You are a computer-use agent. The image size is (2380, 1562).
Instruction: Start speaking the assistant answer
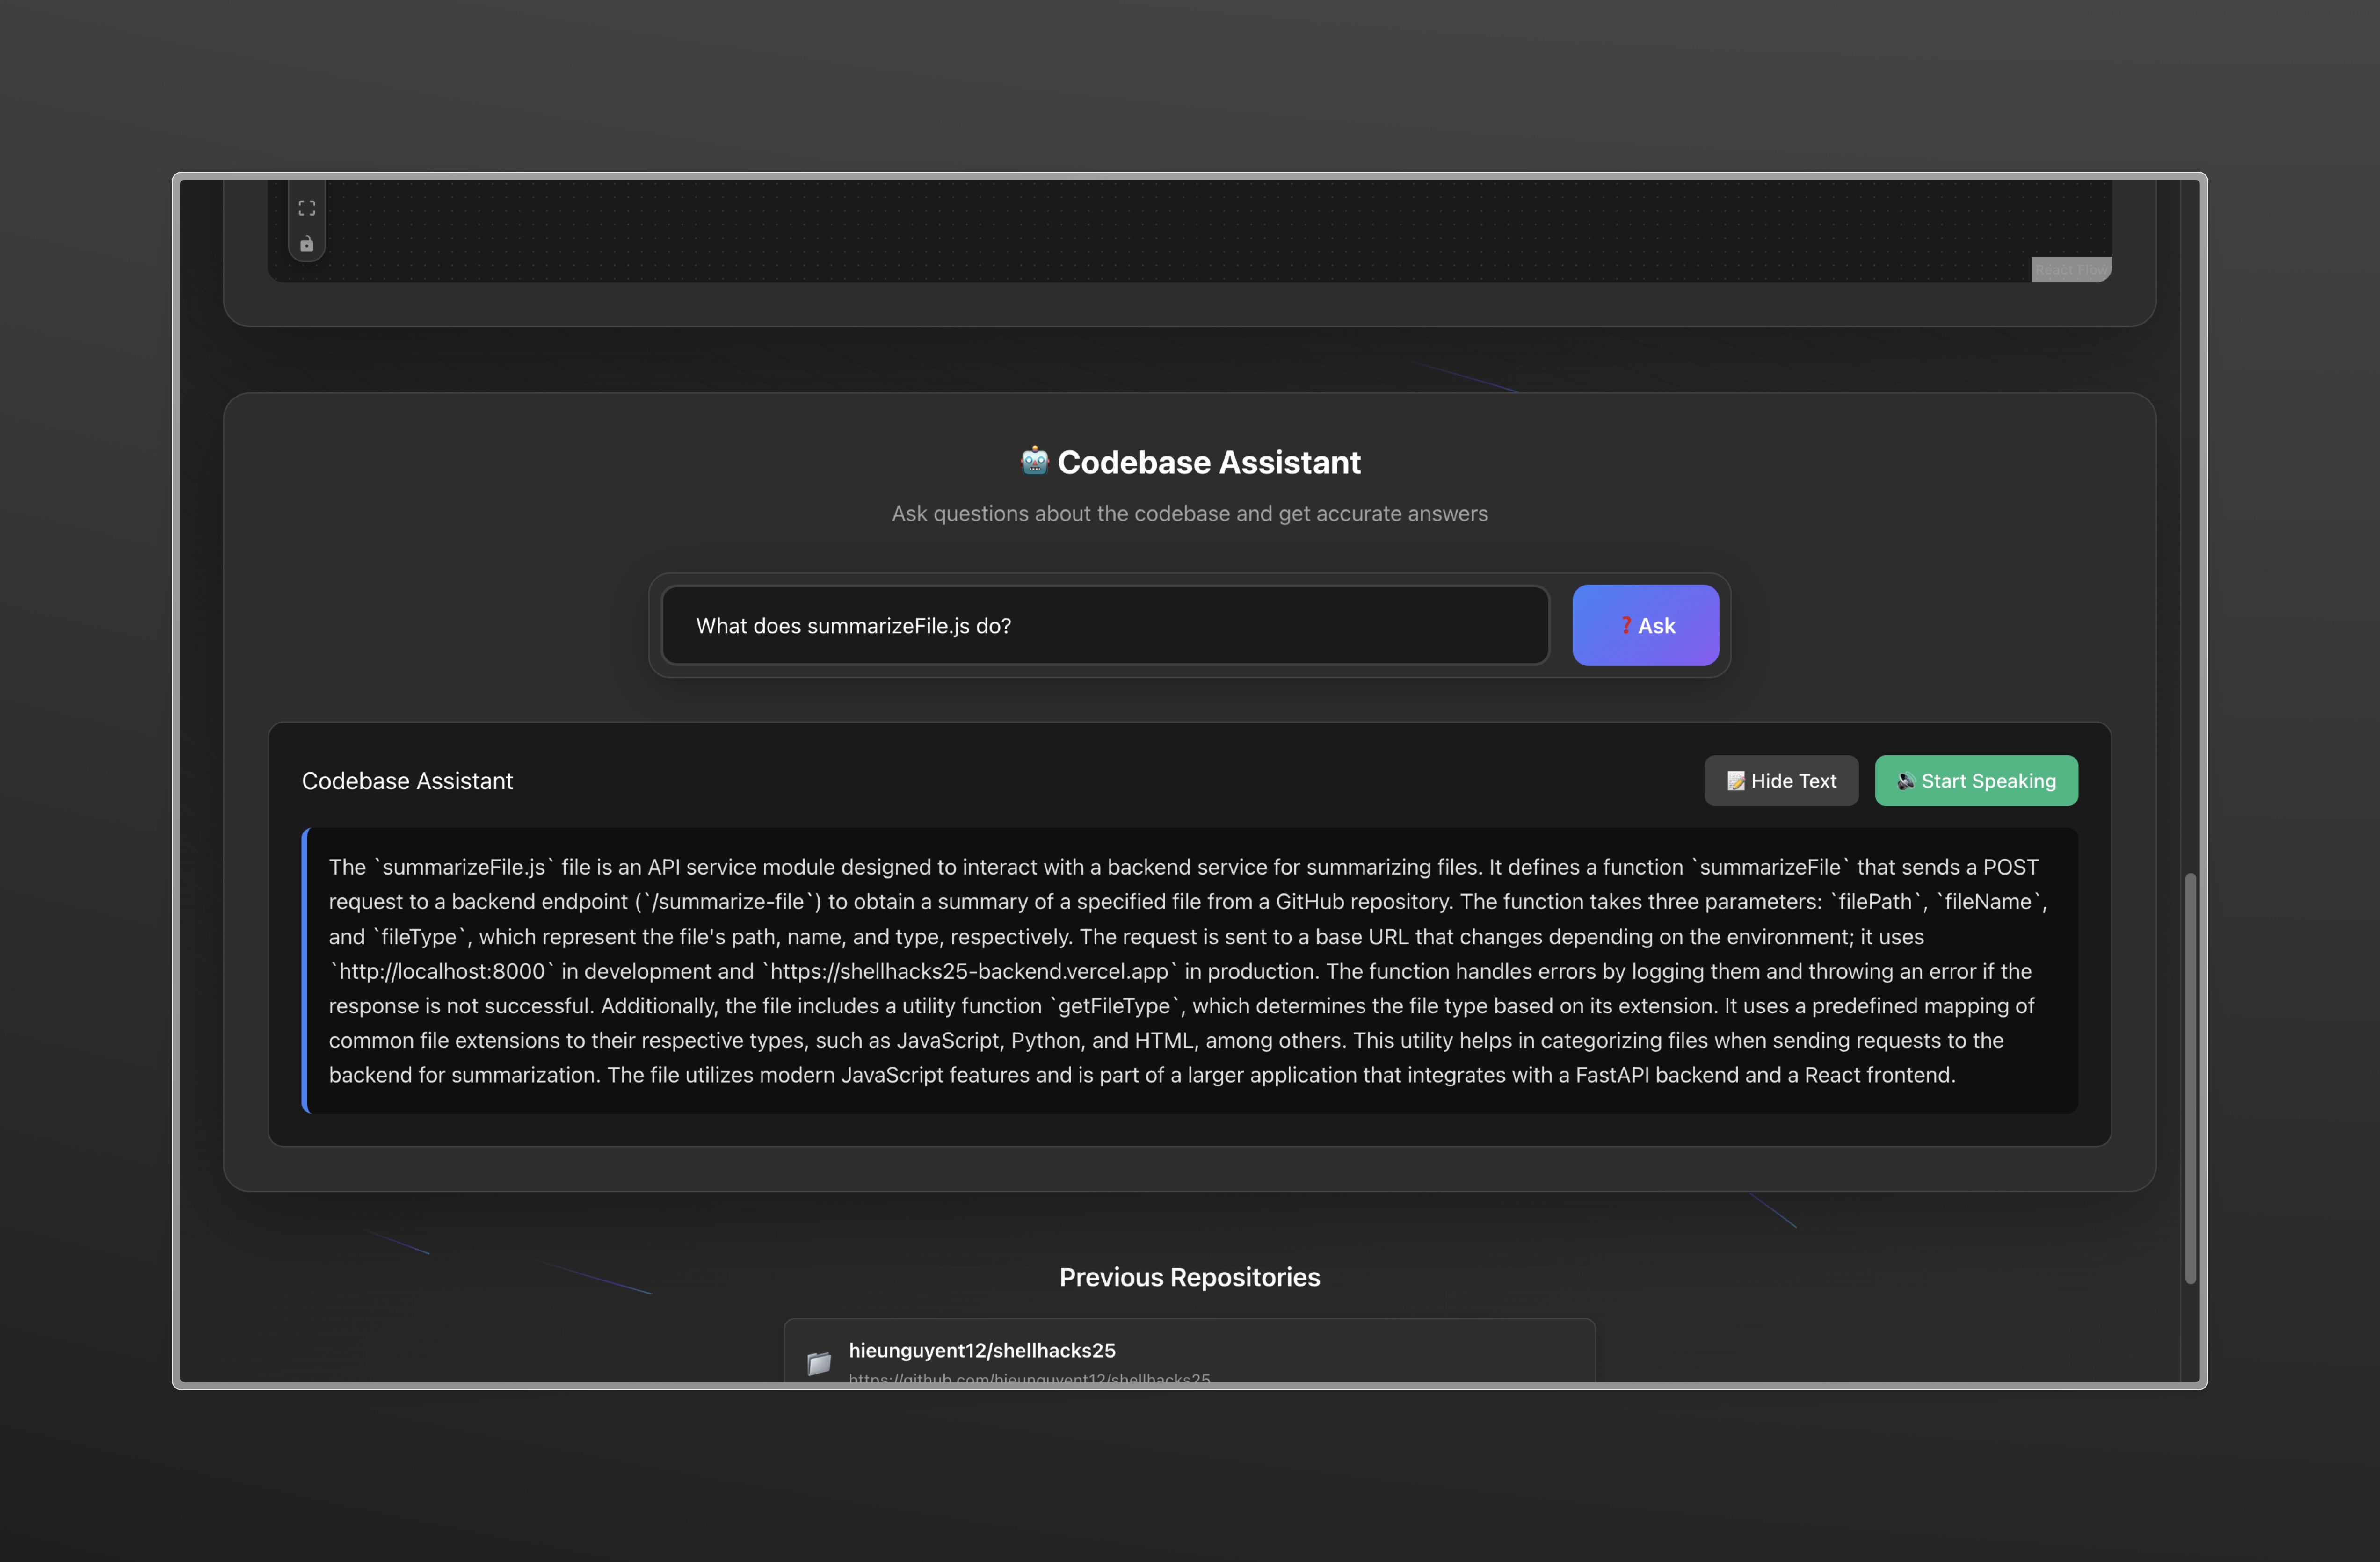(x=1976, y=781)
